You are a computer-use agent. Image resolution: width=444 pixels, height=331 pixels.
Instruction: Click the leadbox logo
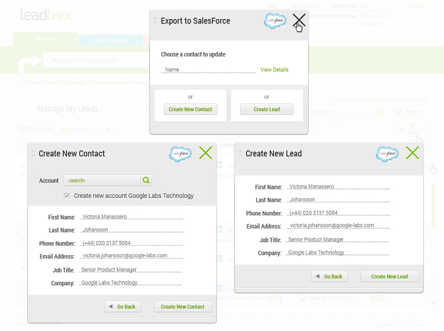(46, 15)
